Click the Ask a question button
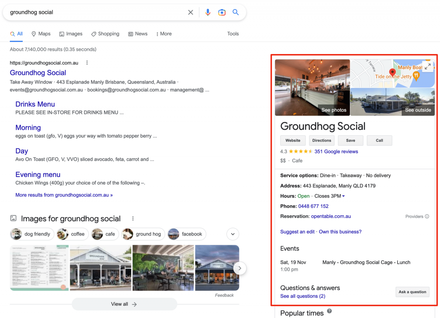 [x=412, y=292]
